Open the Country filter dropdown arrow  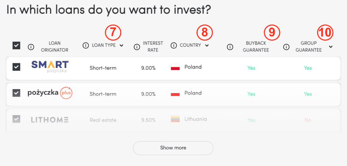(x=207, y=45)
